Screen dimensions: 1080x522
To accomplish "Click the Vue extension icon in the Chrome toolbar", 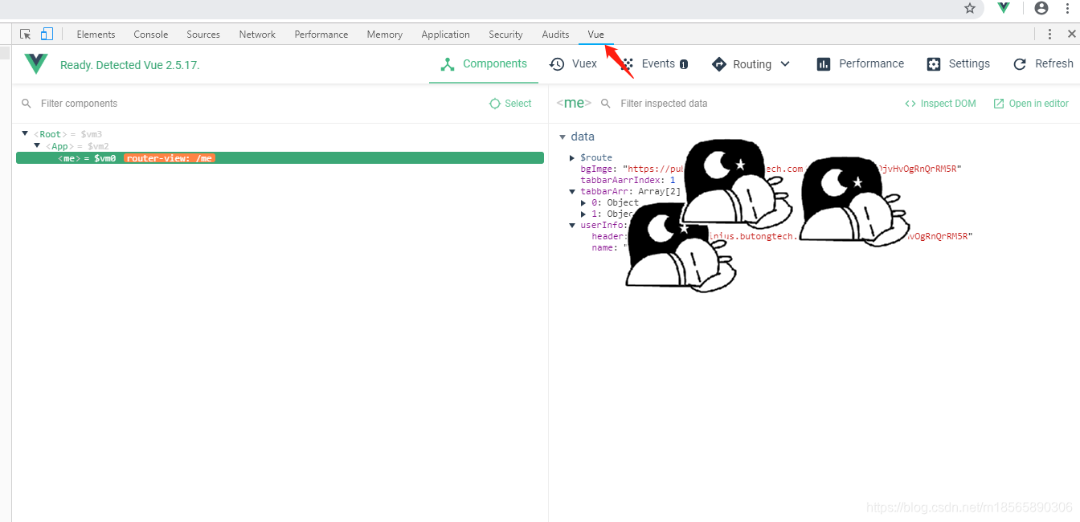I will 1004,8.
